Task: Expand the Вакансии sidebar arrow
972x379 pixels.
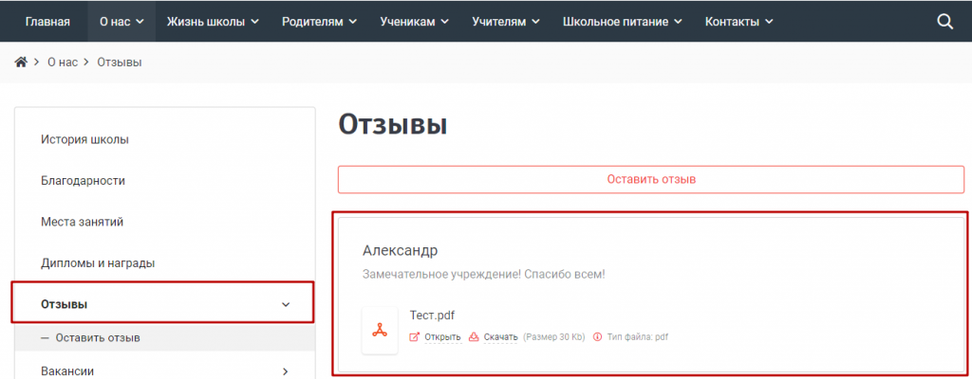Action: coord(286,371)
